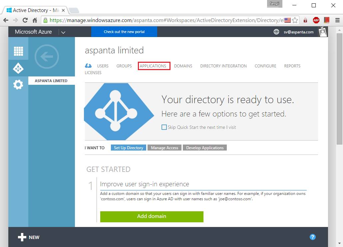The height and width of the screenshot is (247, 343).
Task: Select the Active Directory sidebar icon
Action: [18, 68]
